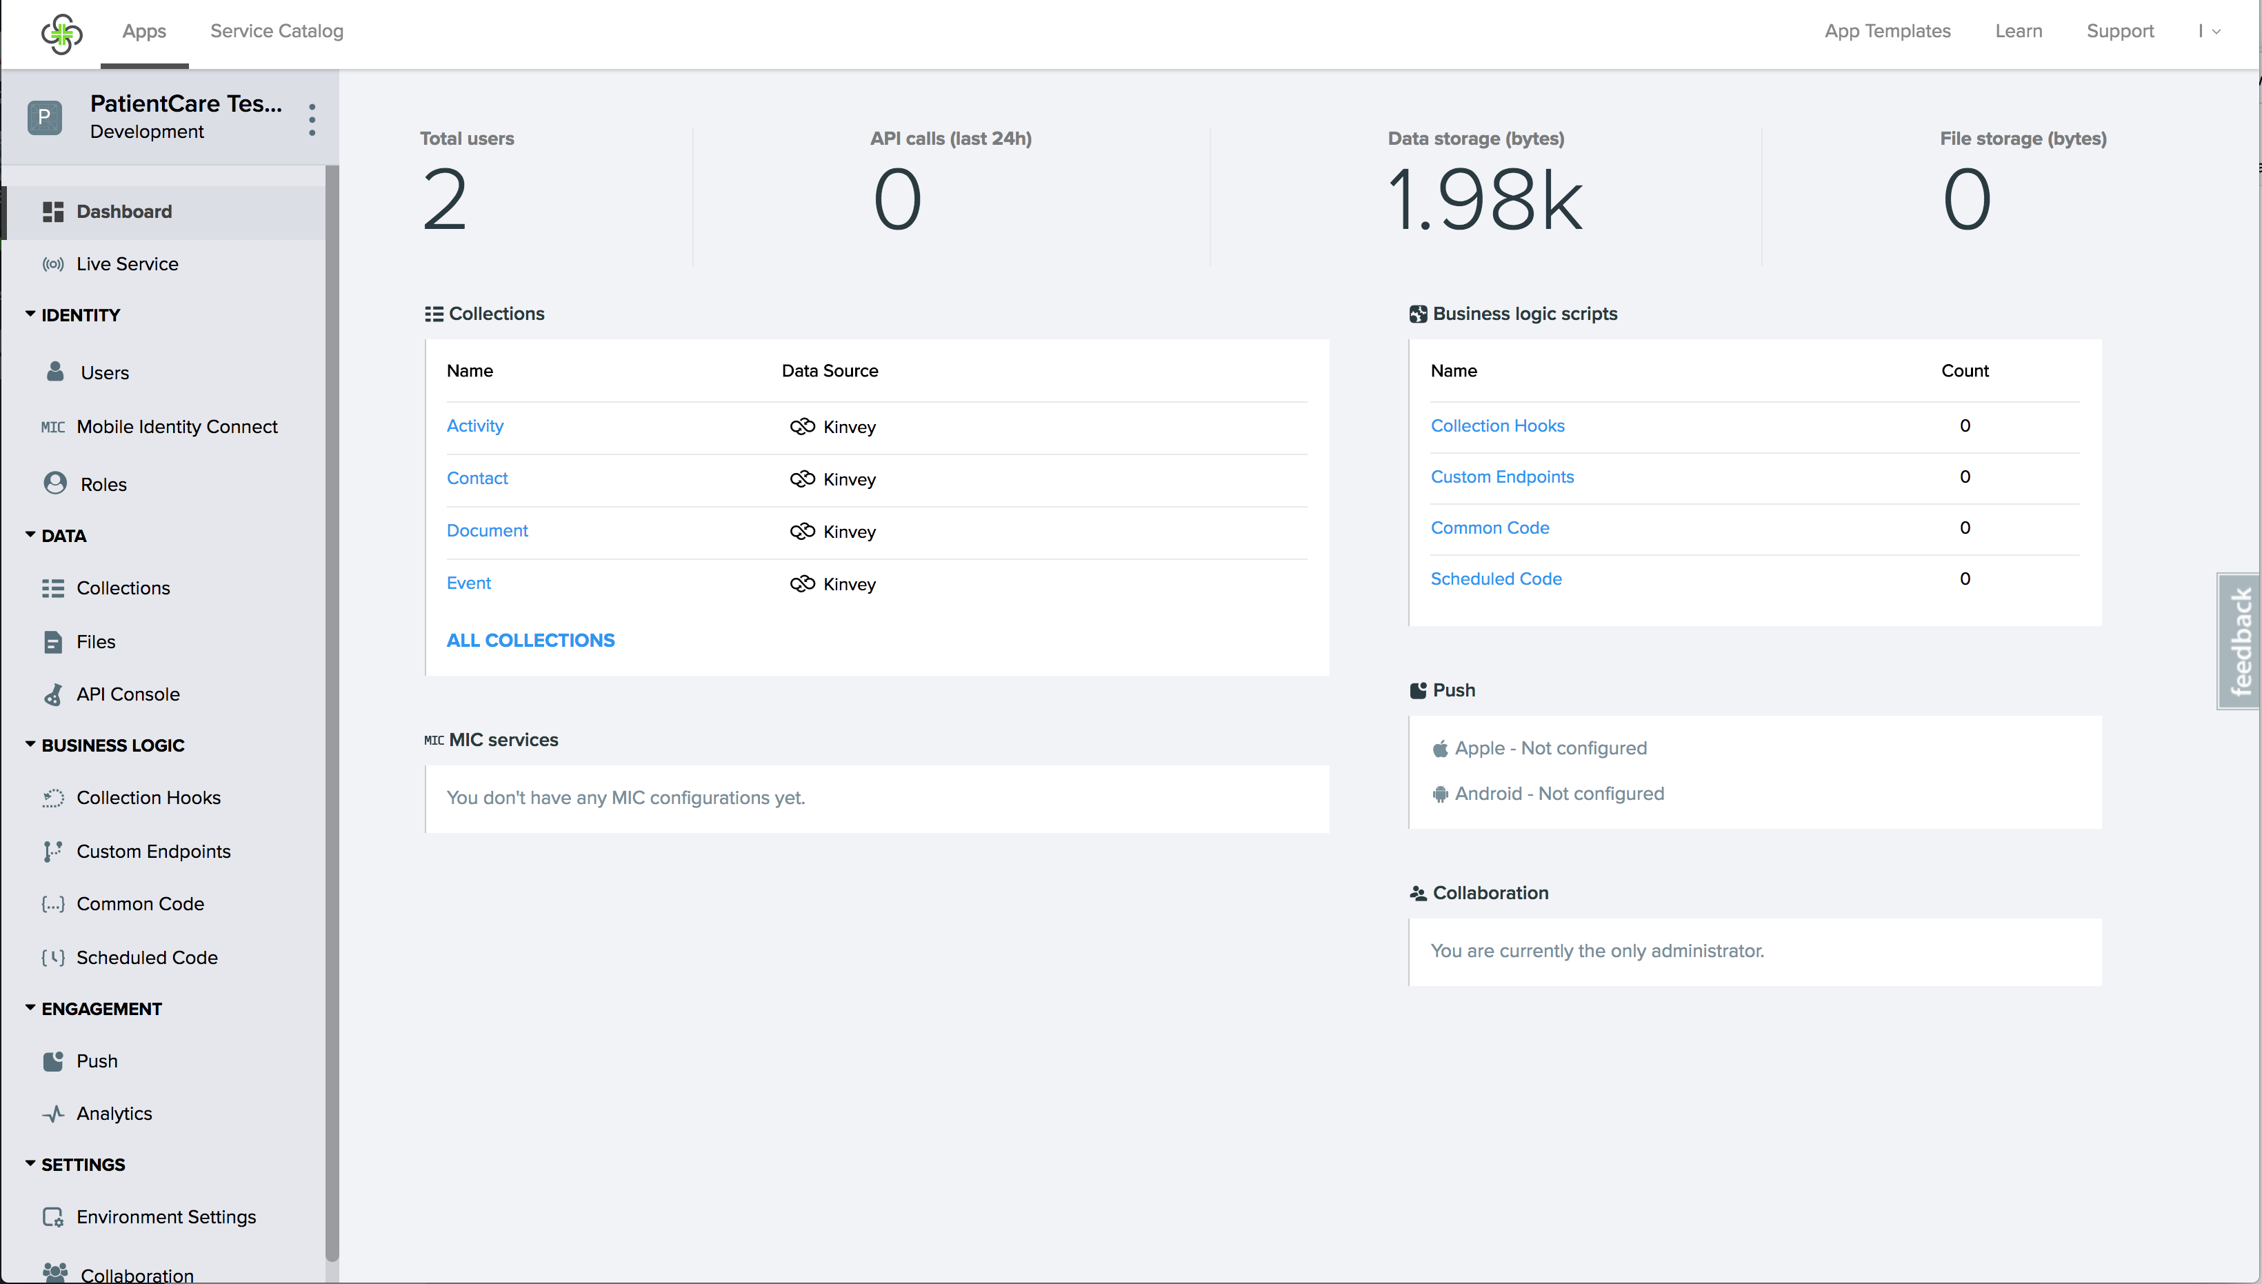Click the Analytics pulse icon

pyautogui.click(x=53, y=1114)
